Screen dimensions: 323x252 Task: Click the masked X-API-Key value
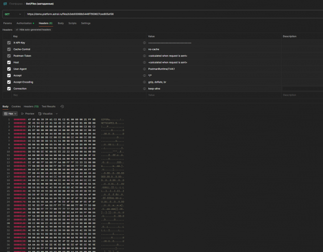(x=170, y=43)
